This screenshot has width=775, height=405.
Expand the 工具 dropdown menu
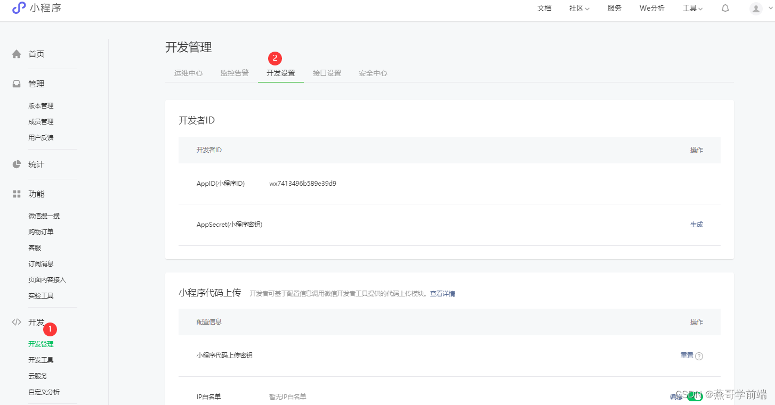pyautogui.click(x=693, y=8)
